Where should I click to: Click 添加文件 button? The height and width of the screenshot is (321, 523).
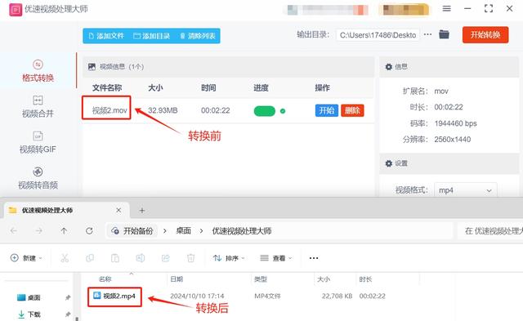pyautogui.click(x=106, y=36)
